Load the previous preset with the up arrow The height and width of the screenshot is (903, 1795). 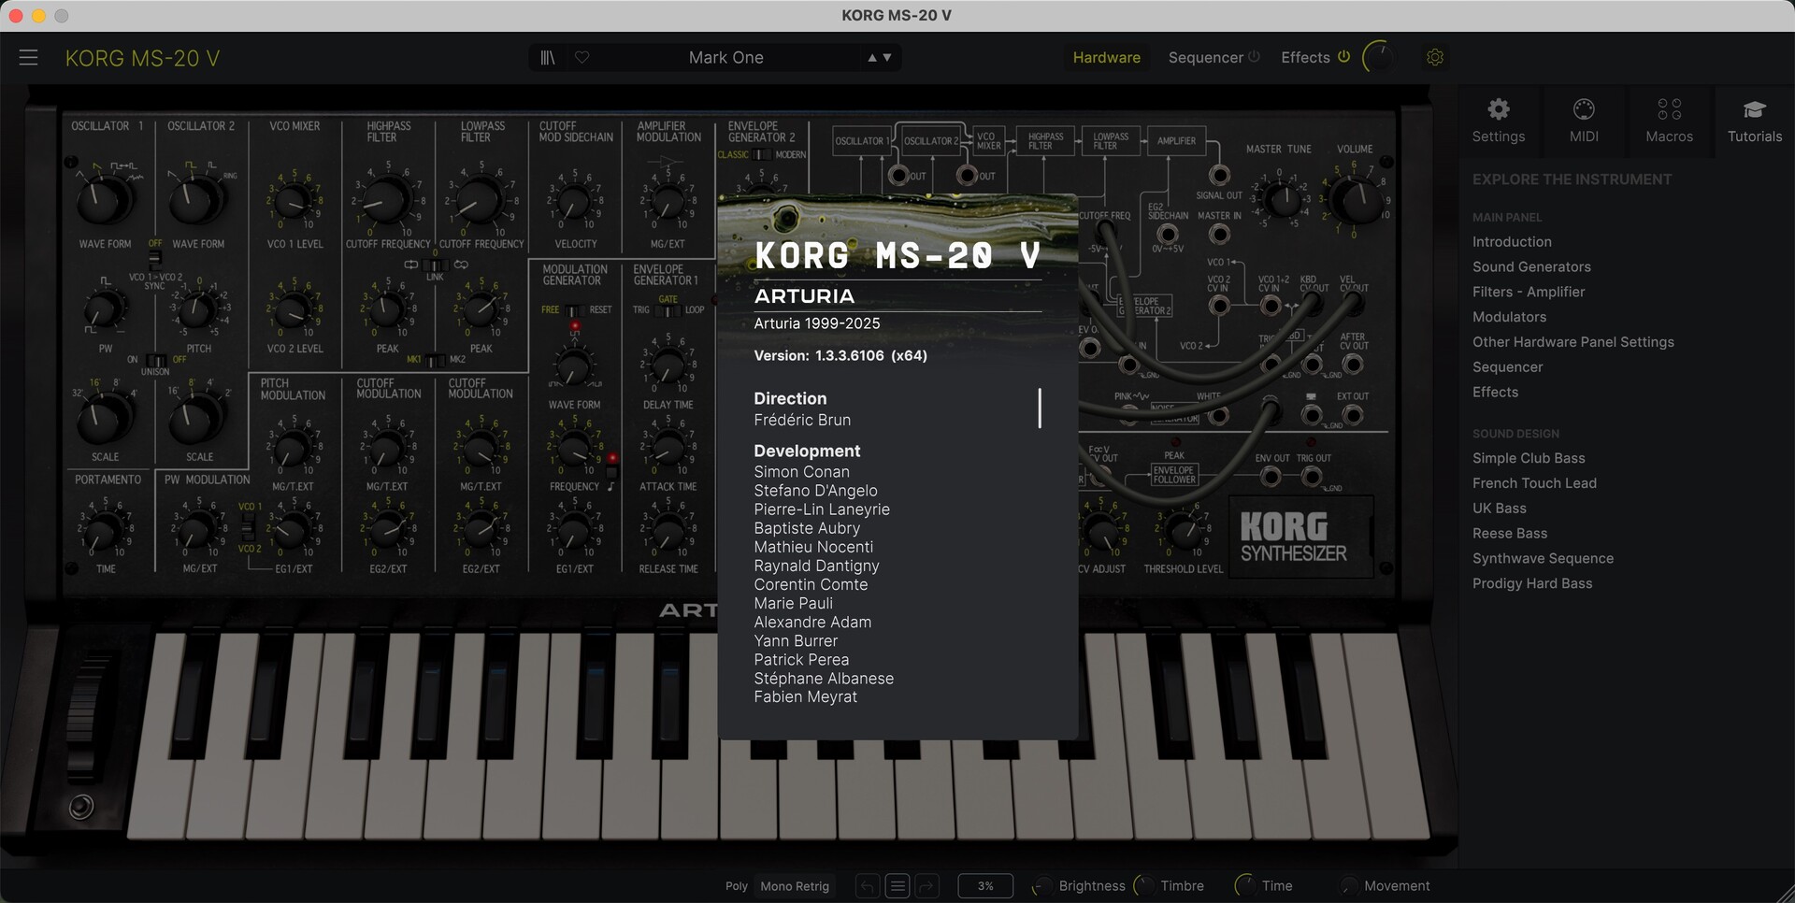[872, 58]
